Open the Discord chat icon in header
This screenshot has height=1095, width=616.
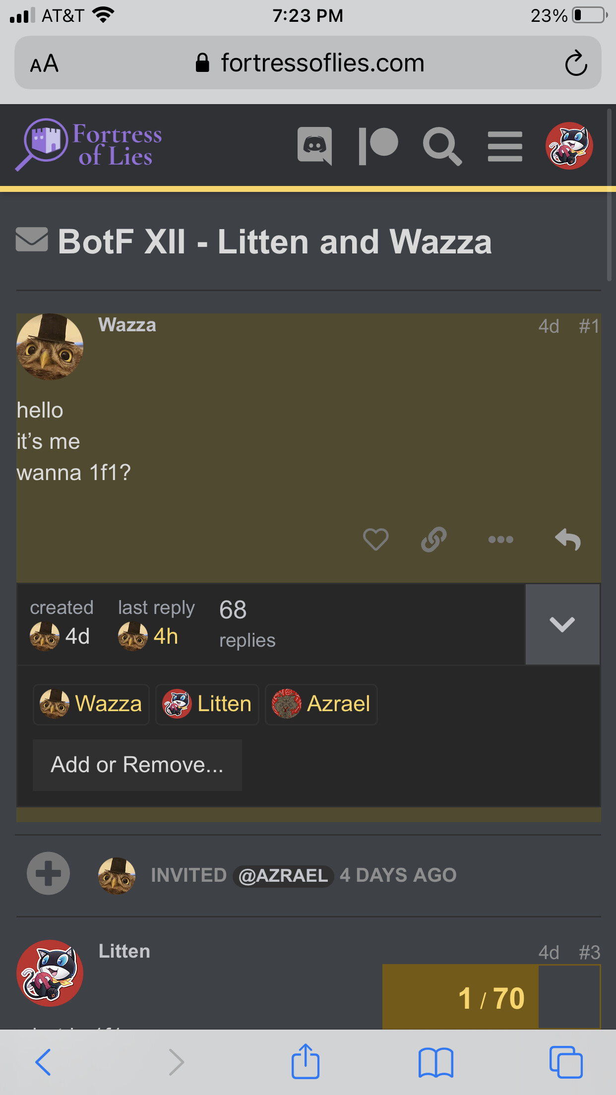(314, 146)
